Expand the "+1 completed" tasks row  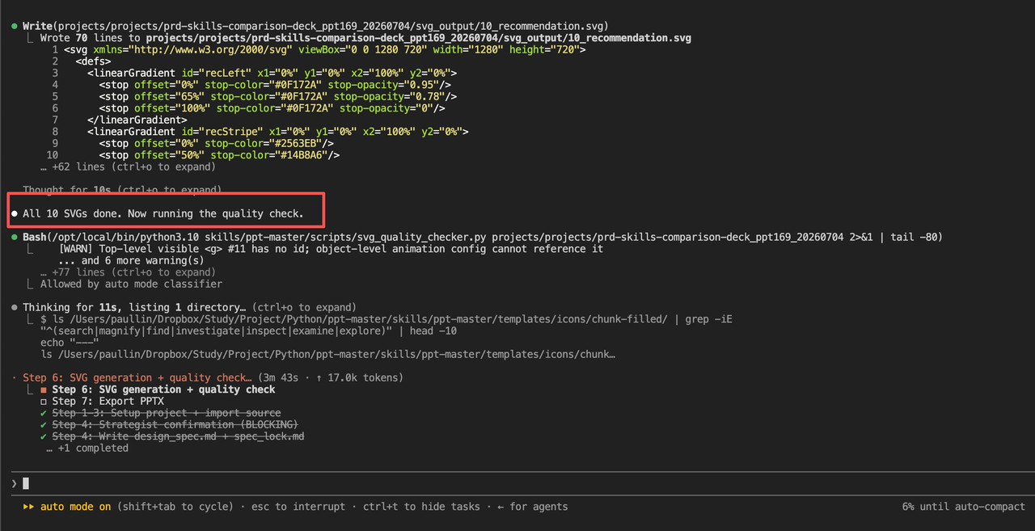[87, 448]
